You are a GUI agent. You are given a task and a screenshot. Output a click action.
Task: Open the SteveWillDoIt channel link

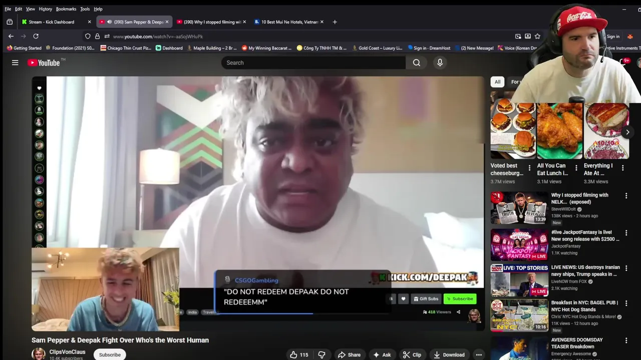(x=563, y=209)
